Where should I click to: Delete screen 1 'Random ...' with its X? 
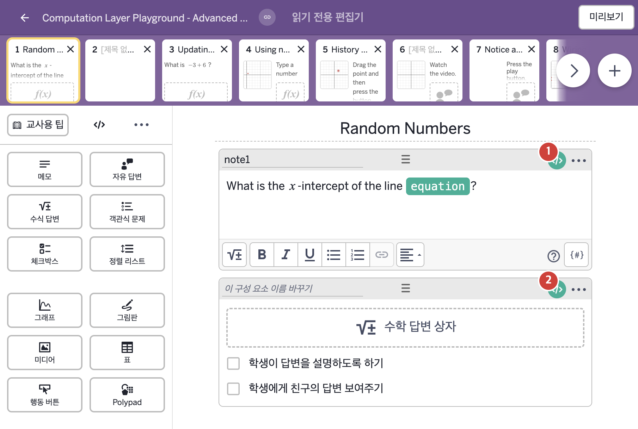70,49
